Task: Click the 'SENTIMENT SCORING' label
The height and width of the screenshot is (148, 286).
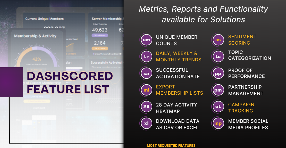Action: tap(242, 40)
